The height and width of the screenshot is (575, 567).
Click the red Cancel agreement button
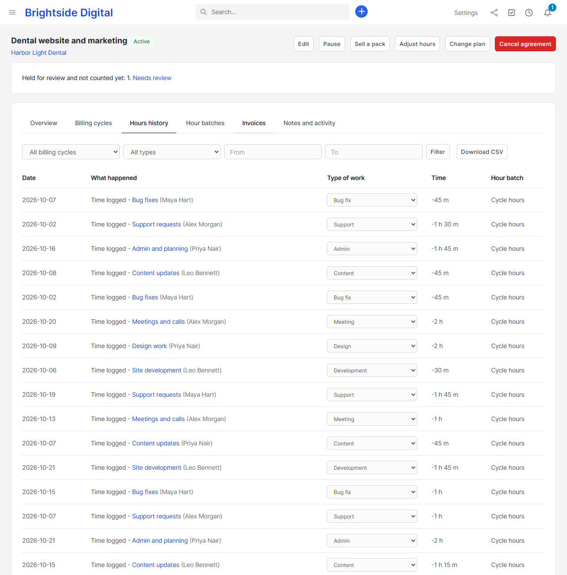point(525,44)
